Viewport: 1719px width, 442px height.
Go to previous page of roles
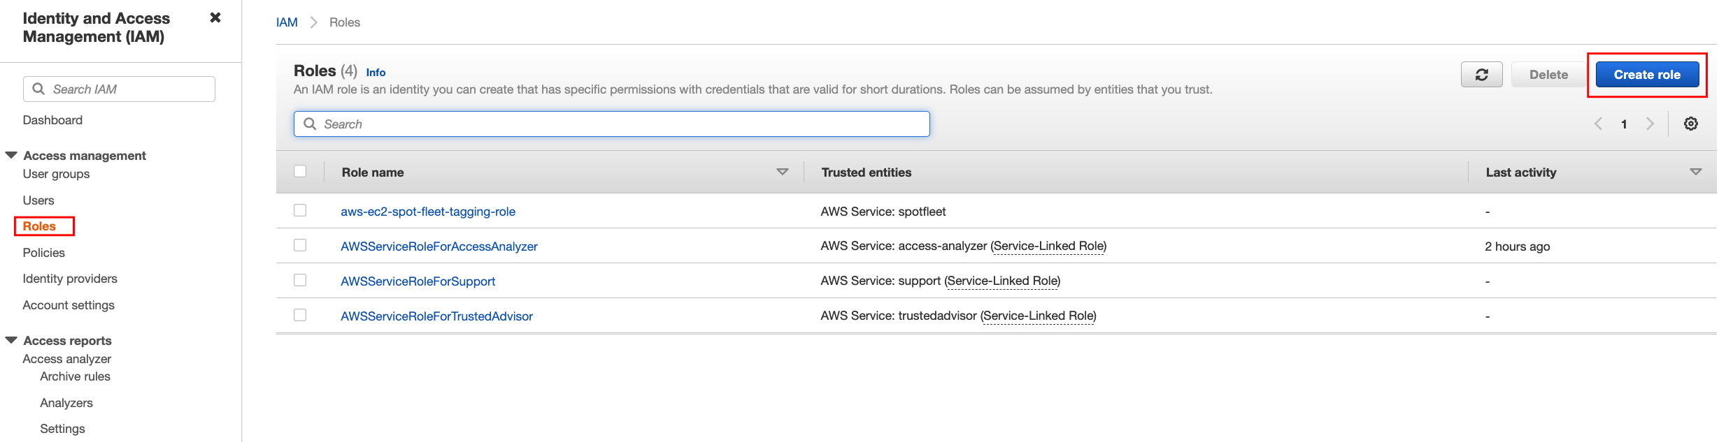[x=1598, y=124]
